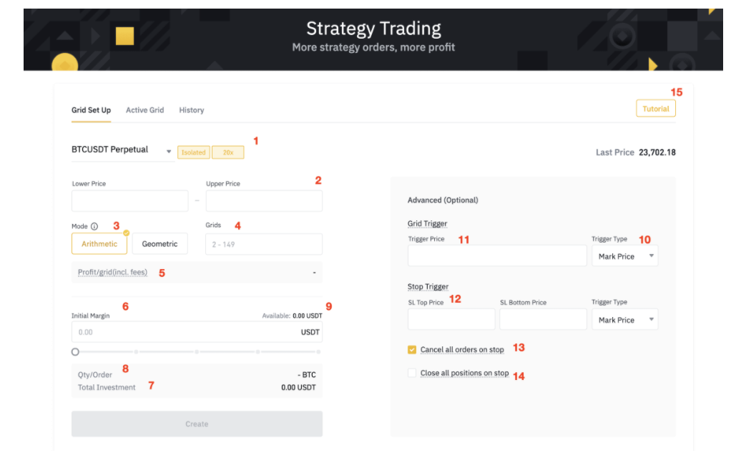Switch to the Active Grid tab
The height and width of the screenshot is (458, 731).
click(144, 110)
